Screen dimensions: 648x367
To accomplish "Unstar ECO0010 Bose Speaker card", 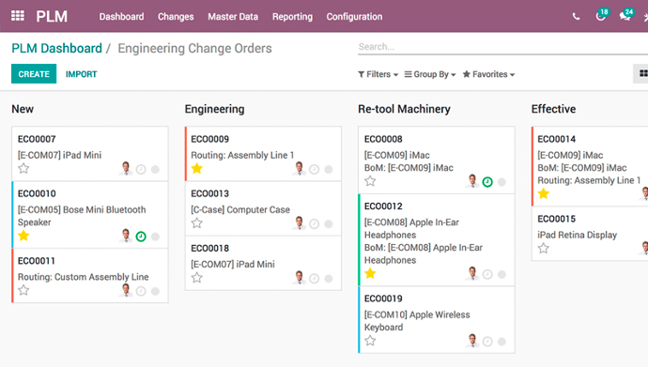I will pyautogui.click(x=23, y=236).
